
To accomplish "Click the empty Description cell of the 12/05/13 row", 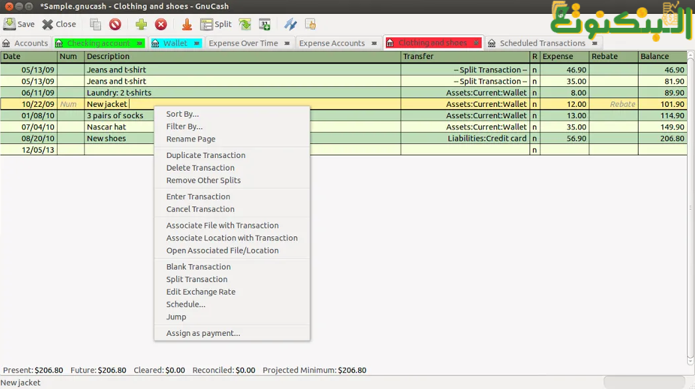I will coord(243,150).
